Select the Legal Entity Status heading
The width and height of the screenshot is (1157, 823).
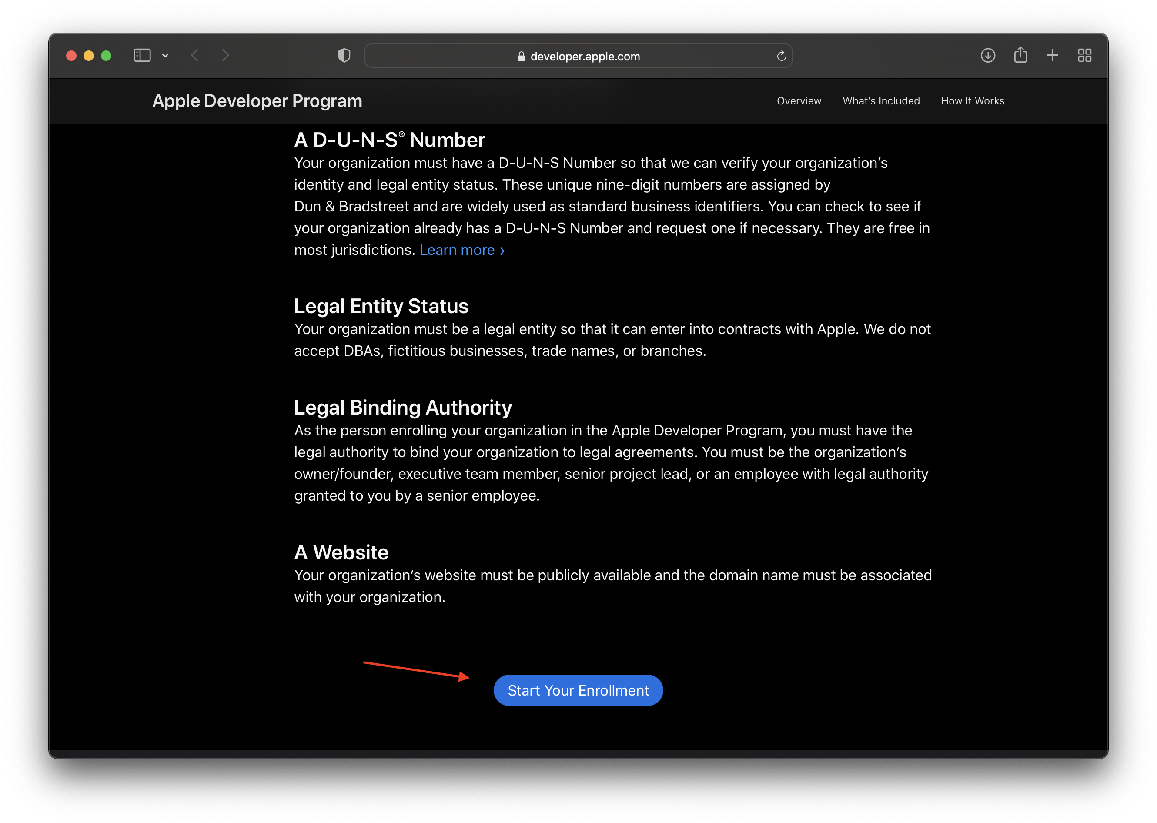381,306
